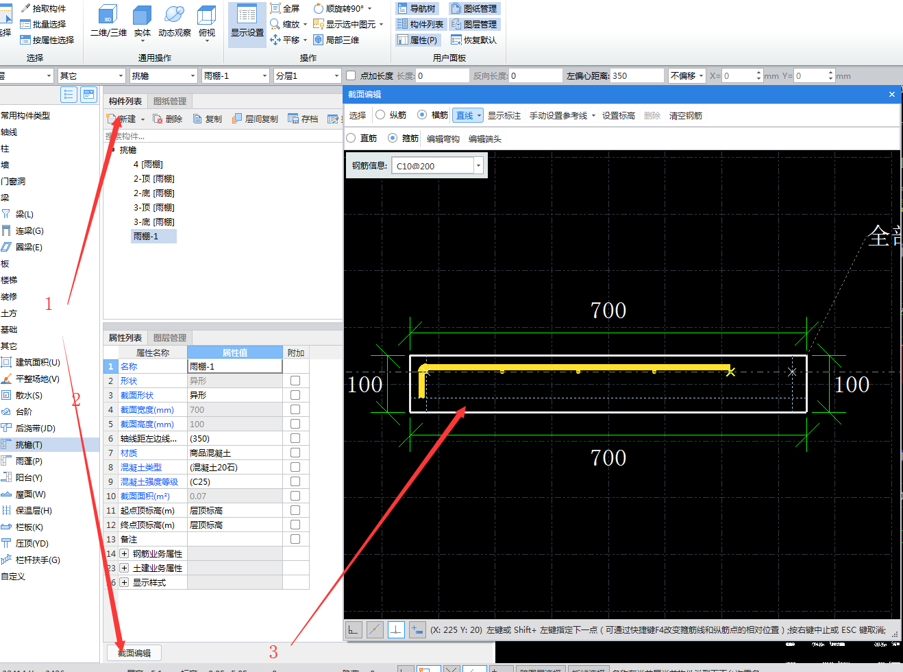Activate 局部三维 partial 3D tool

point(336,40)
